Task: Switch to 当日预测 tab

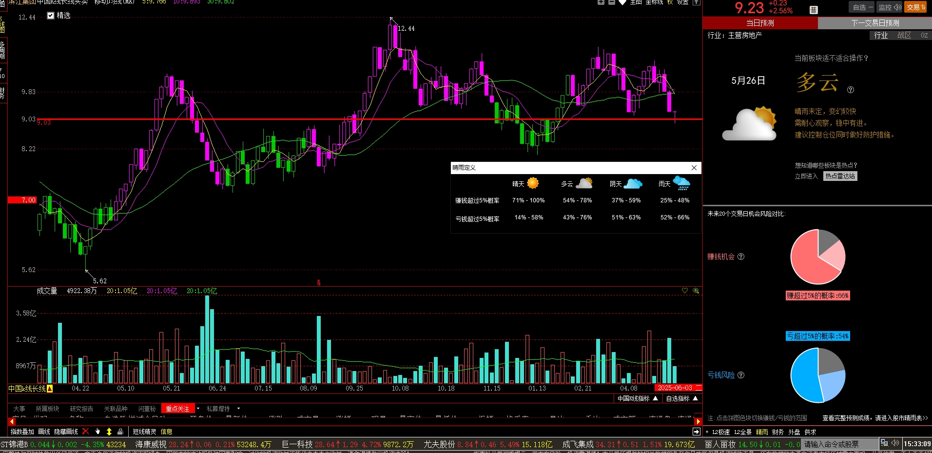Action: (760, 23)
